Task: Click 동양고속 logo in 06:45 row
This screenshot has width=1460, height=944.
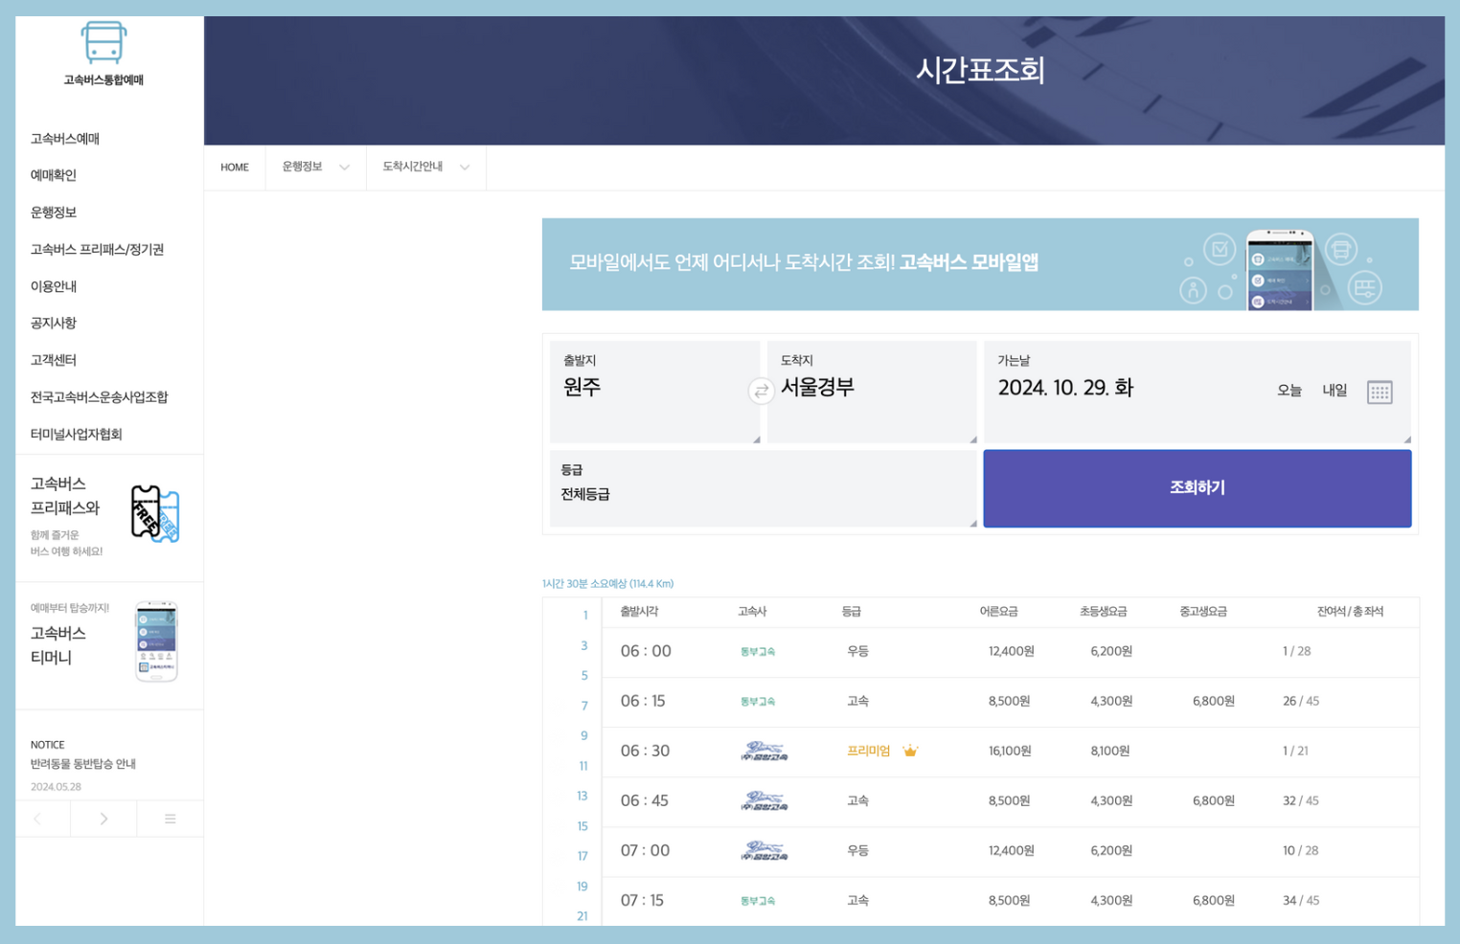Action: [764, 800]
